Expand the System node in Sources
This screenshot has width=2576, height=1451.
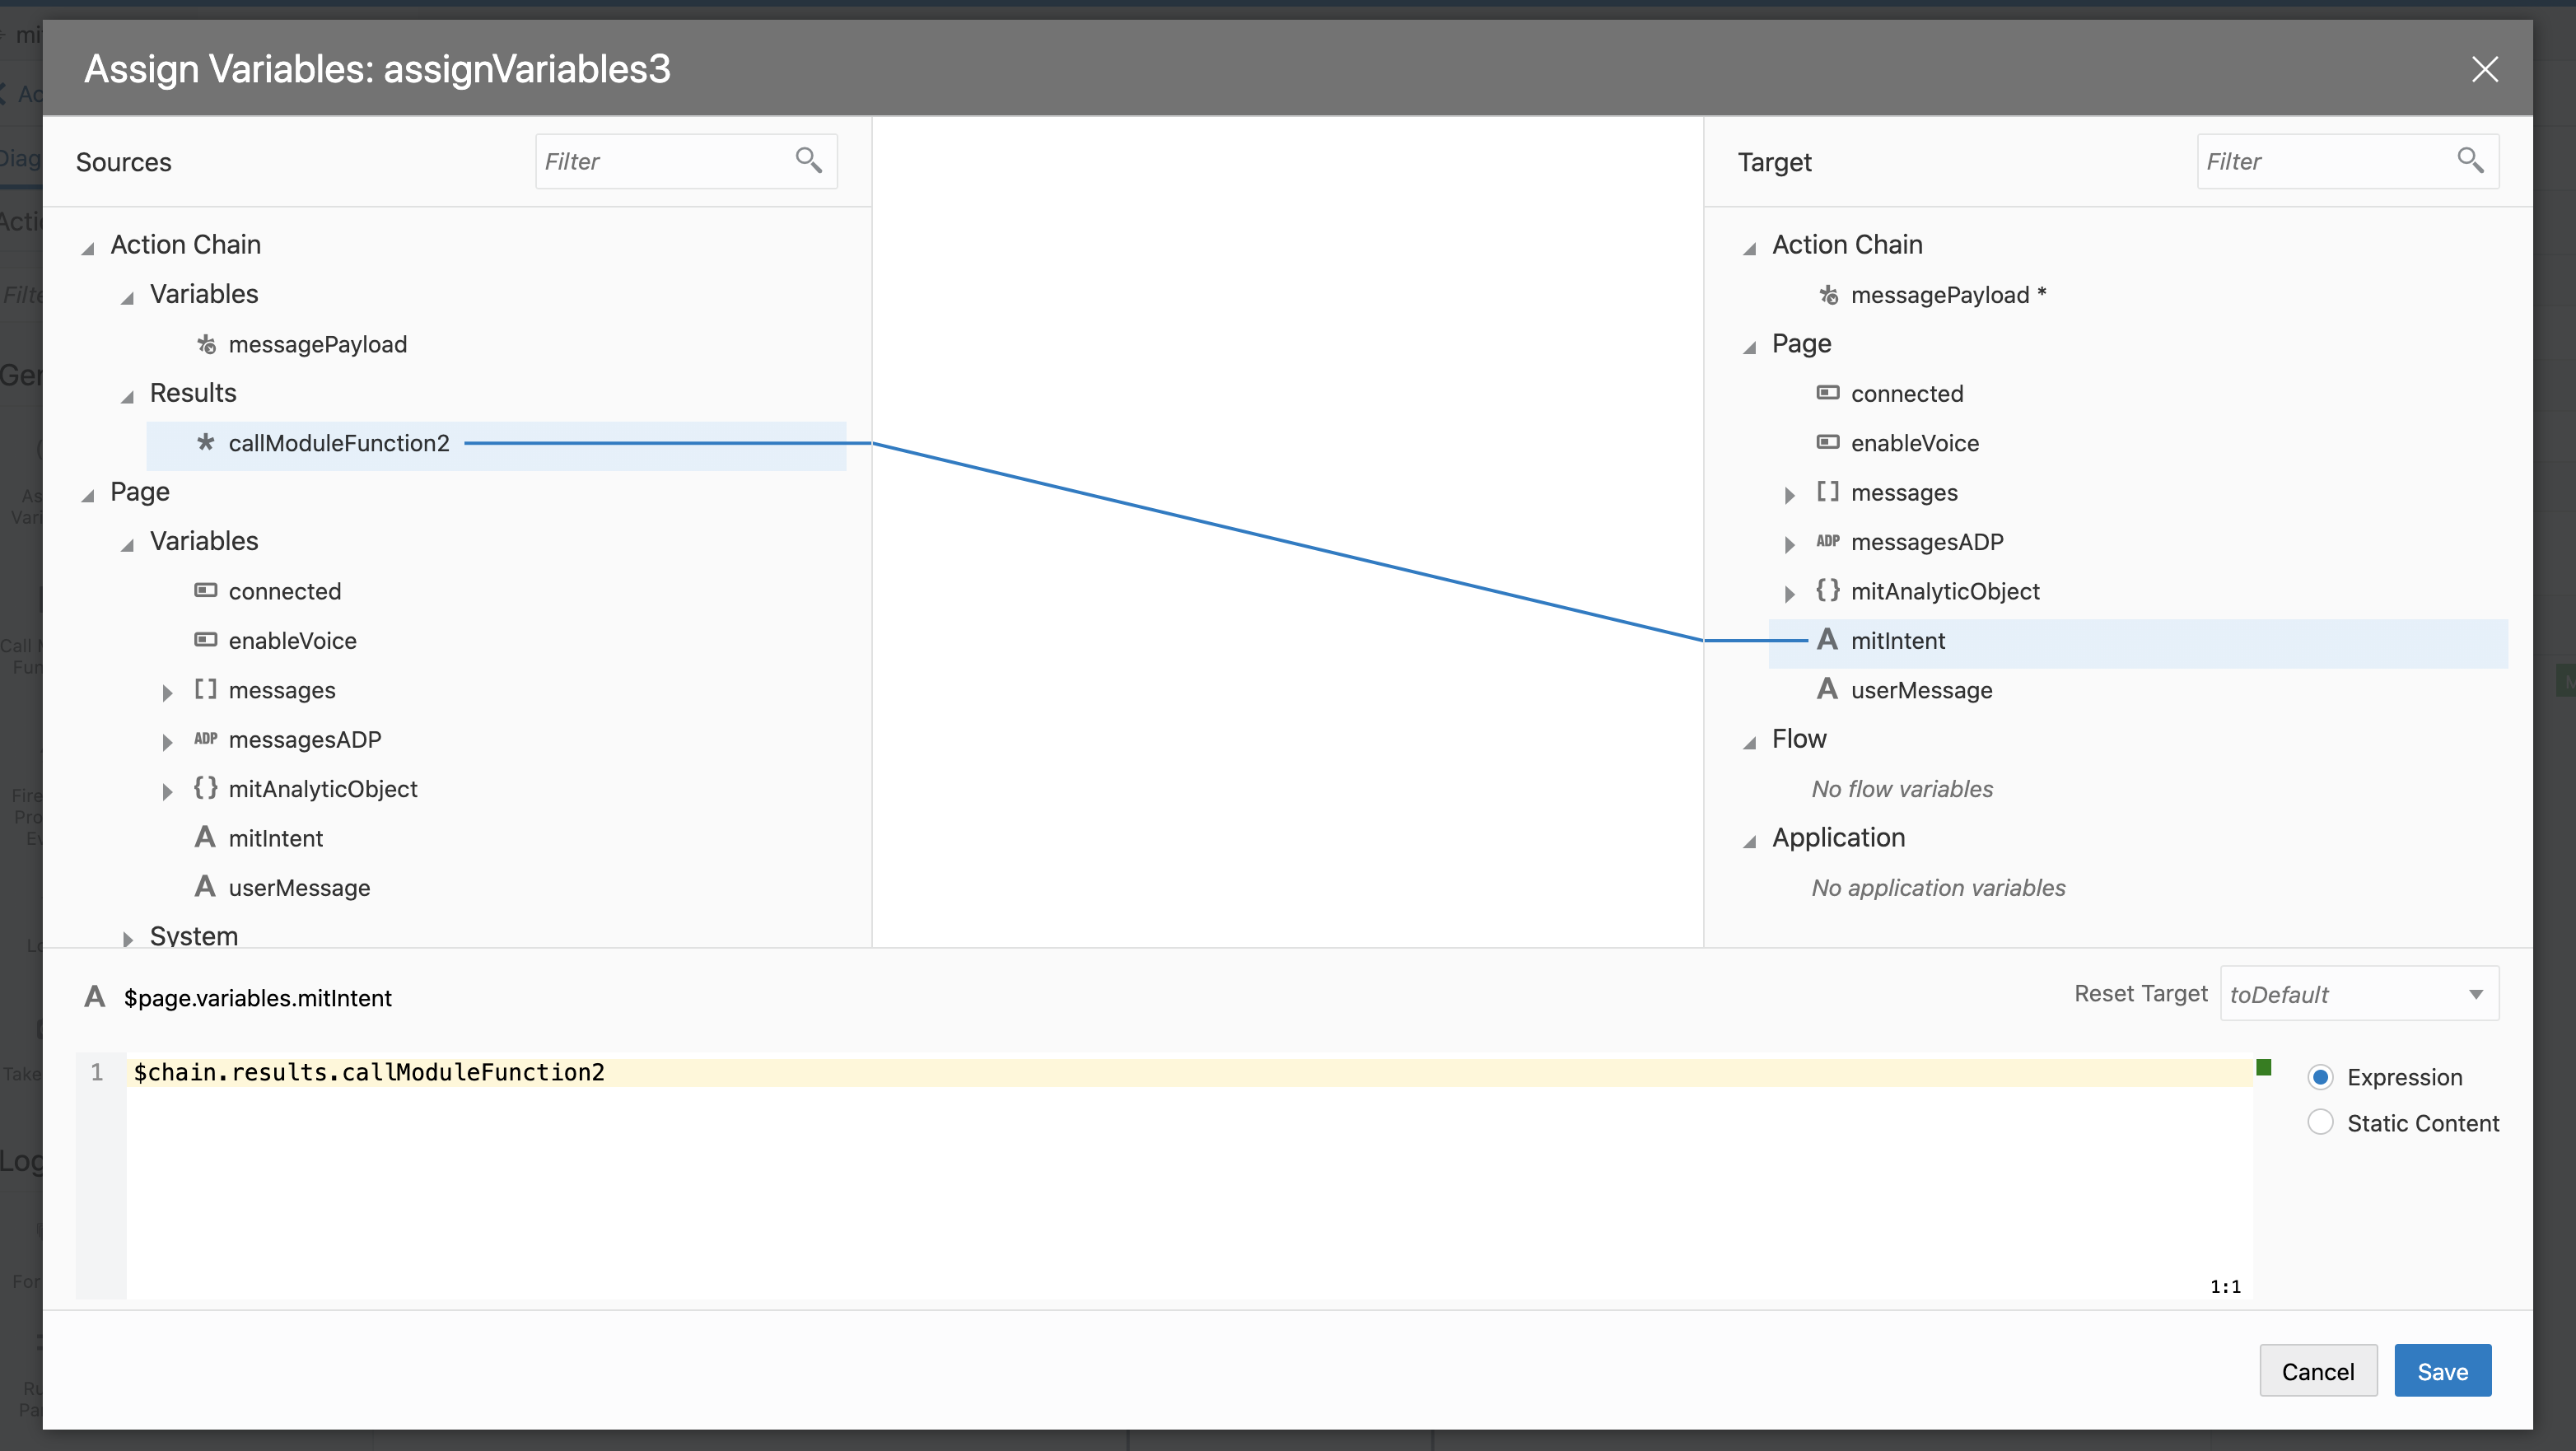tap(128, 938)
